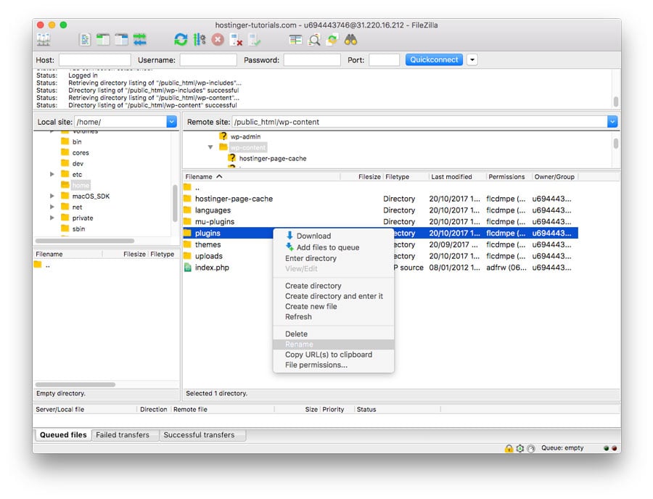This screenshot has width=653, height=499.
Task: Select the dev folder in local tree
Action: [78, 163]
